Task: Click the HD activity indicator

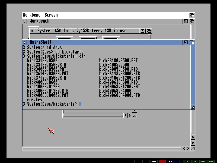Action: 170,161
